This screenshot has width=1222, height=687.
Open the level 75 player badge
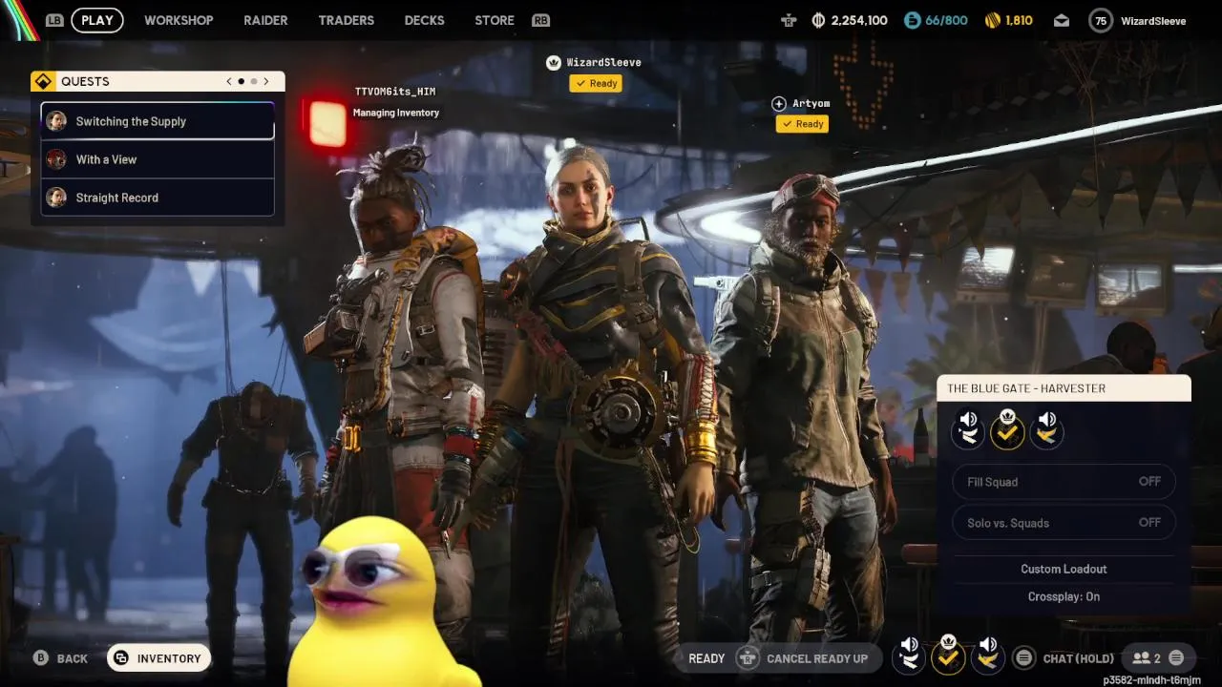pyautogui.click(x=1101, y=20)
